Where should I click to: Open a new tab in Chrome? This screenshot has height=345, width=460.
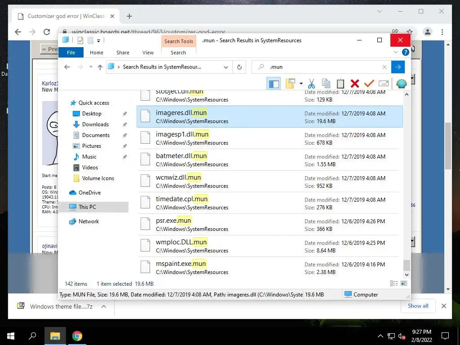[x=129, y=16]
